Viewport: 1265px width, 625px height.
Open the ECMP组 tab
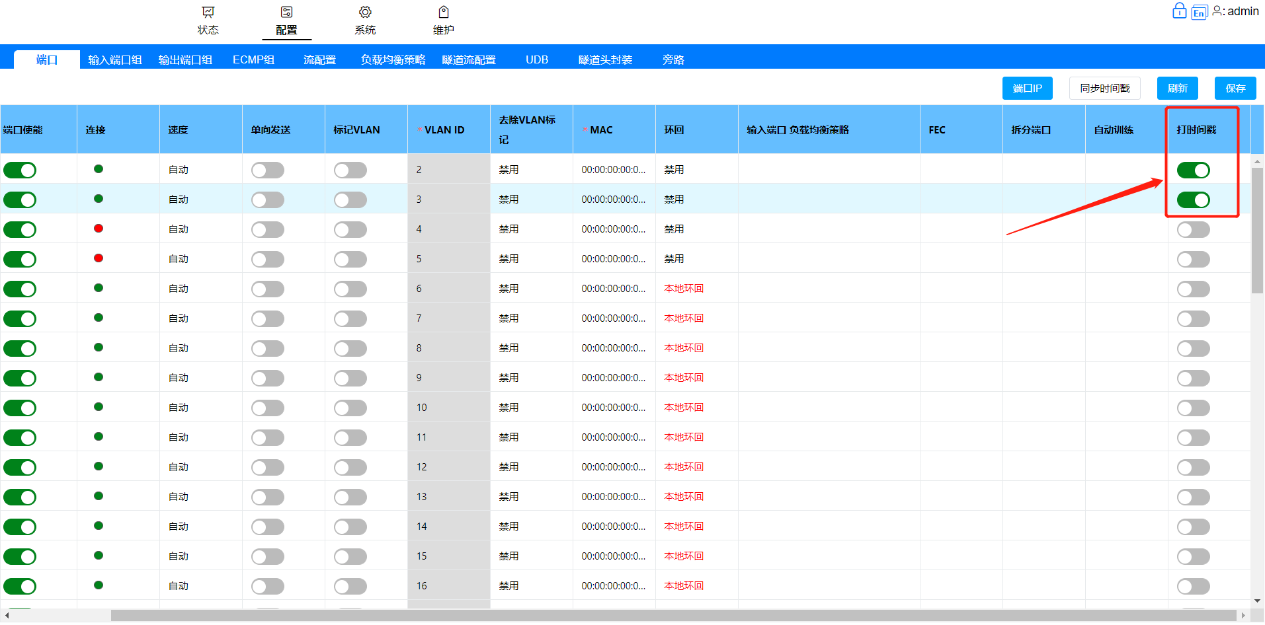[253, 59]
